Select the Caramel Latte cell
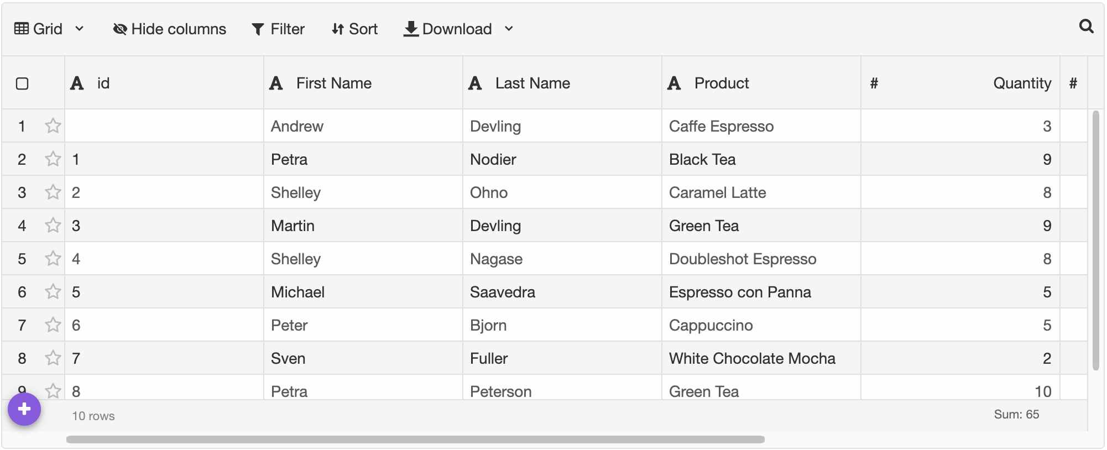 pyautogui.click(x=761, y=192)
